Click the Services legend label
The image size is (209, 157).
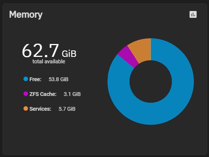(x=40, y=109)
